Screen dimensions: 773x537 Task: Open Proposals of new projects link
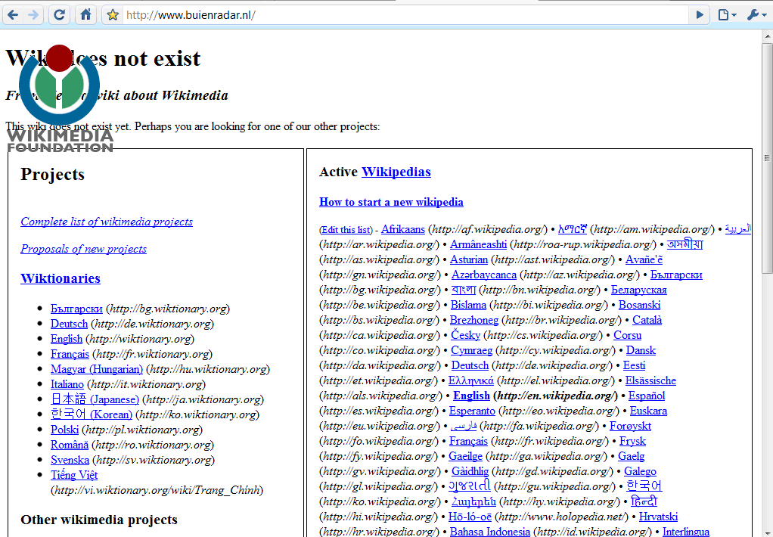coord(83,249)
